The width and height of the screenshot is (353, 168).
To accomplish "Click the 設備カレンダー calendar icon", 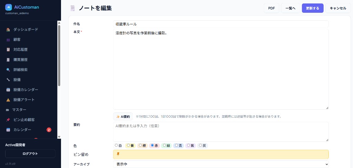I will pyautogui.click(x=8, y=90).
